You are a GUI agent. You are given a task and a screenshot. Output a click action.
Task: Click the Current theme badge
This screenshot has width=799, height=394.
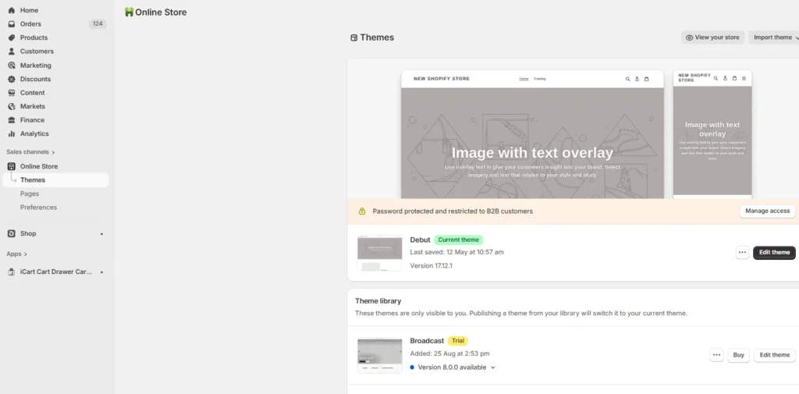coord(459,240)
